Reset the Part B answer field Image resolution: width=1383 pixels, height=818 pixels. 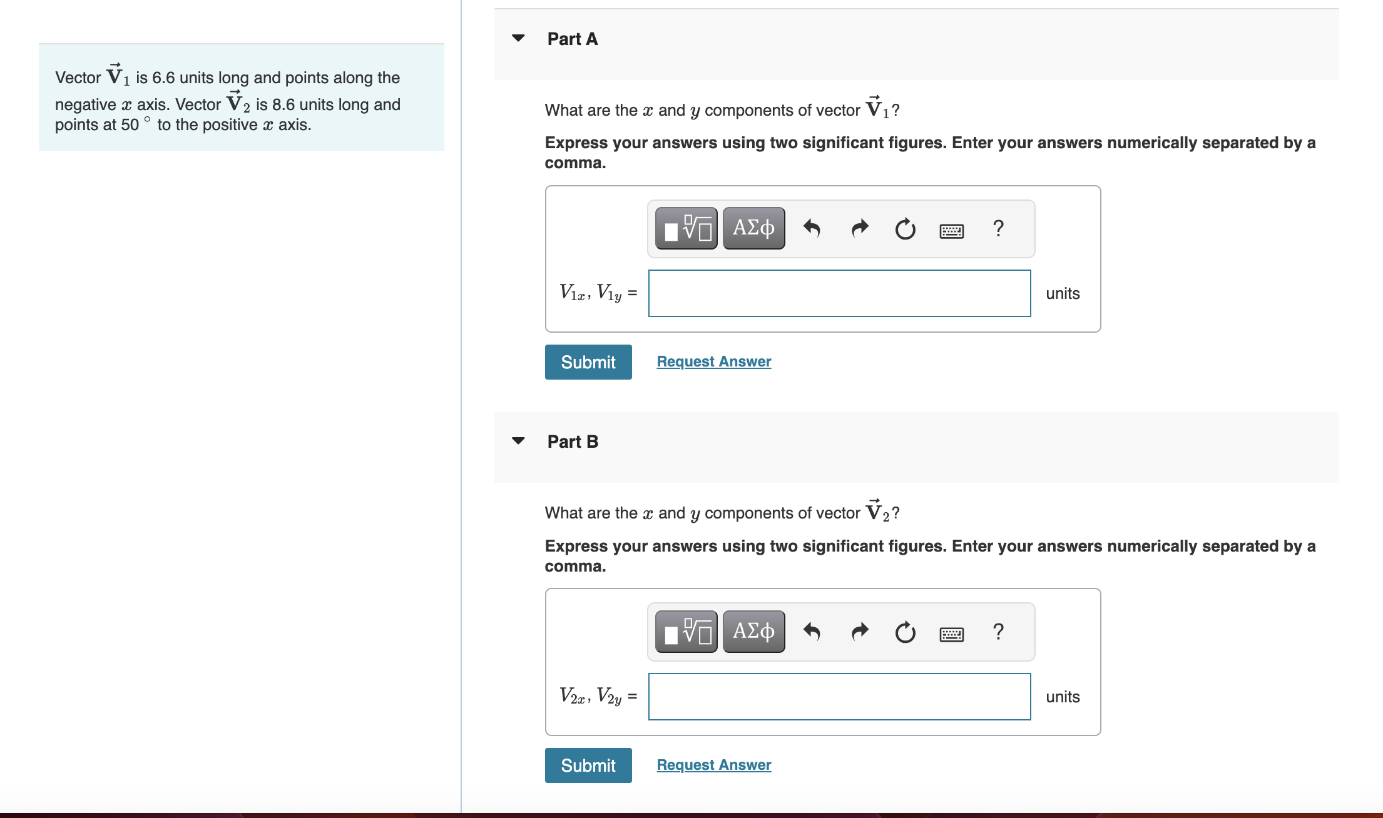pos(905,633)
